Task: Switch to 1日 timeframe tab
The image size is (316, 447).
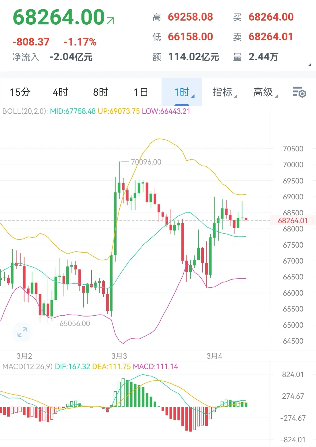Action: [141, 92]
